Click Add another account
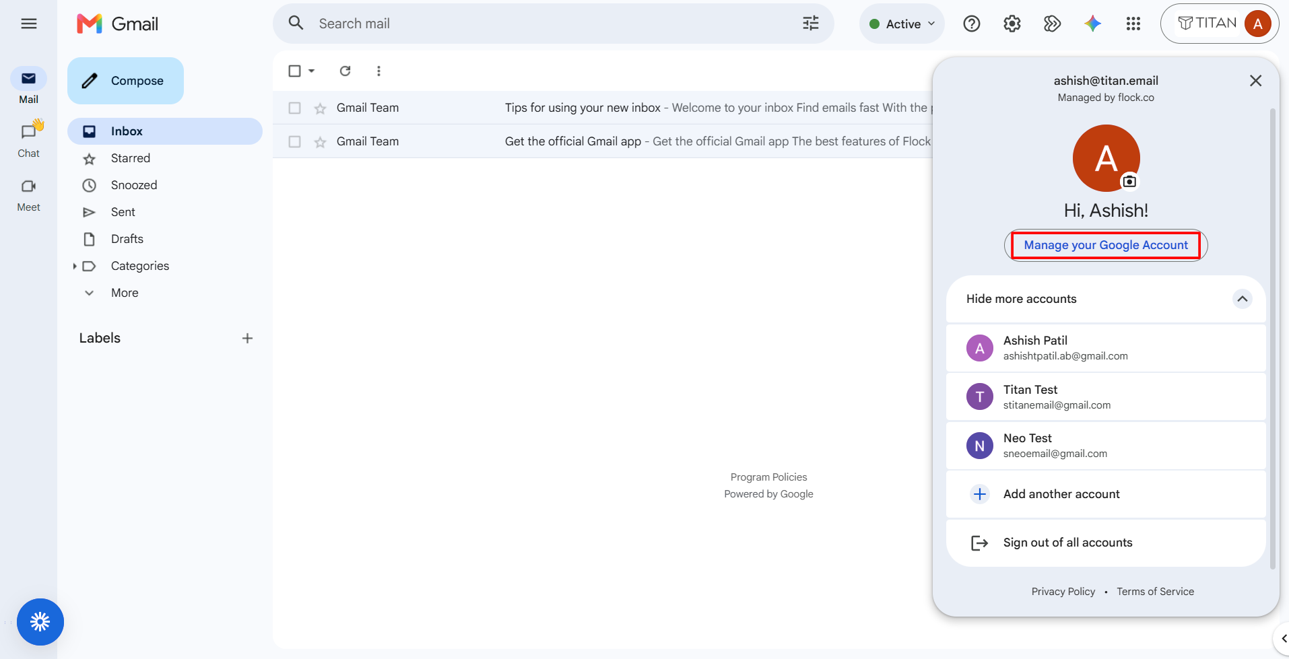Viewport: 1289px width, 659px height. (1106, 494)
